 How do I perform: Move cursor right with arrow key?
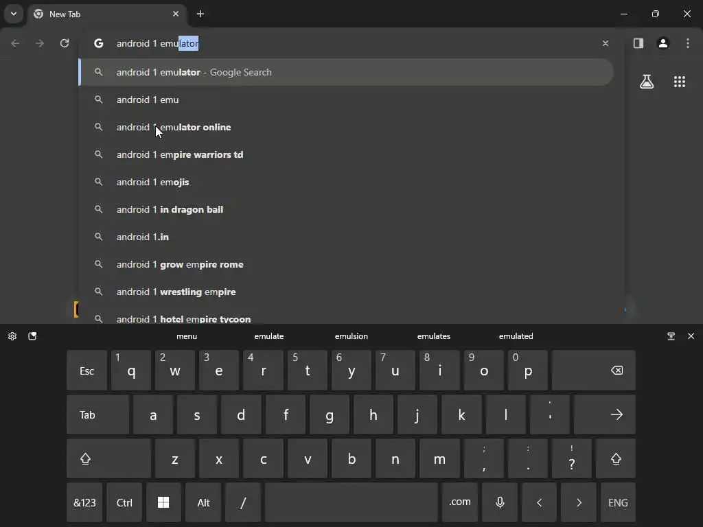point(579,502)
